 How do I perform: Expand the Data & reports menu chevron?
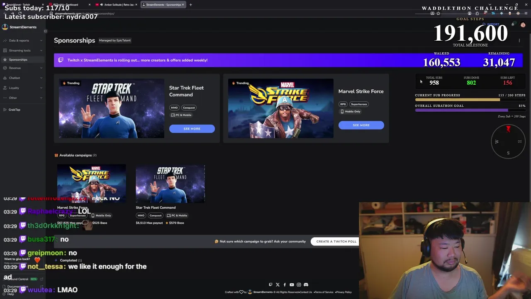(x=41, y=40)
